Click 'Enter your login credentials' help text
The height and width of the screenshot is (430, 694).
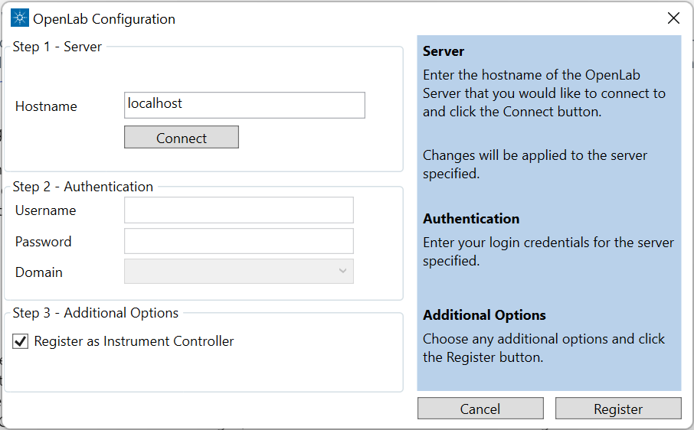click(x=548, y=252)
